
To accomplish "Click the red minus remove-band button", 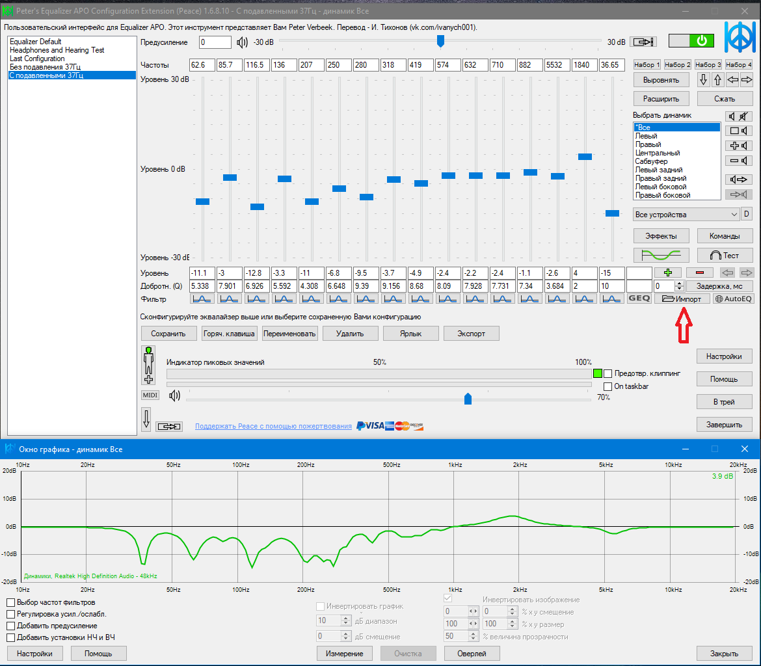I will tap(699, 273).
